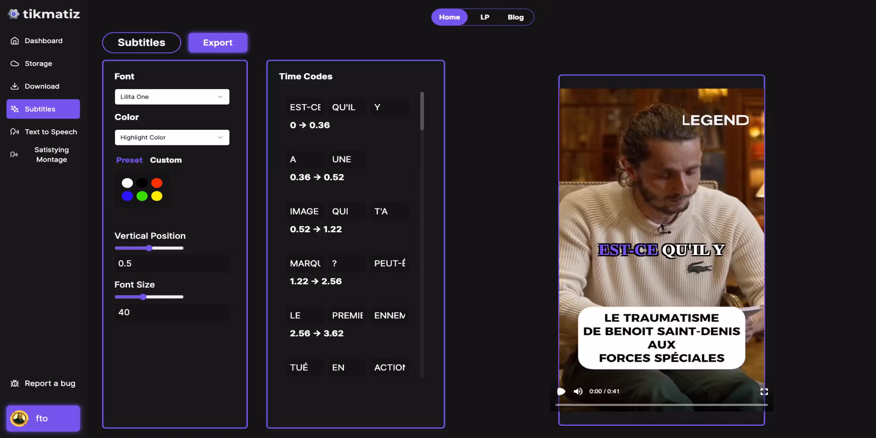Switch to Custom color mode
Viewport: 876px width, 438px height.
[166, 160]
